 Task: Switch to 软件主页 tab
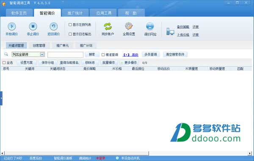[19, 13]
